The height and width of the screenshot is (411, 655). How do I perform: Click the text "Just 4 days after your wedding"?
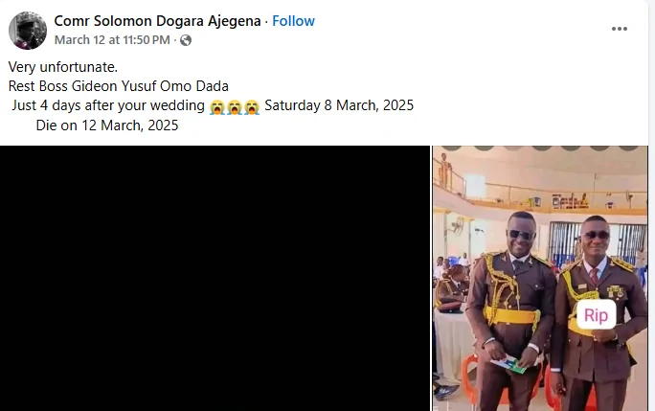[x=108, y=105]
